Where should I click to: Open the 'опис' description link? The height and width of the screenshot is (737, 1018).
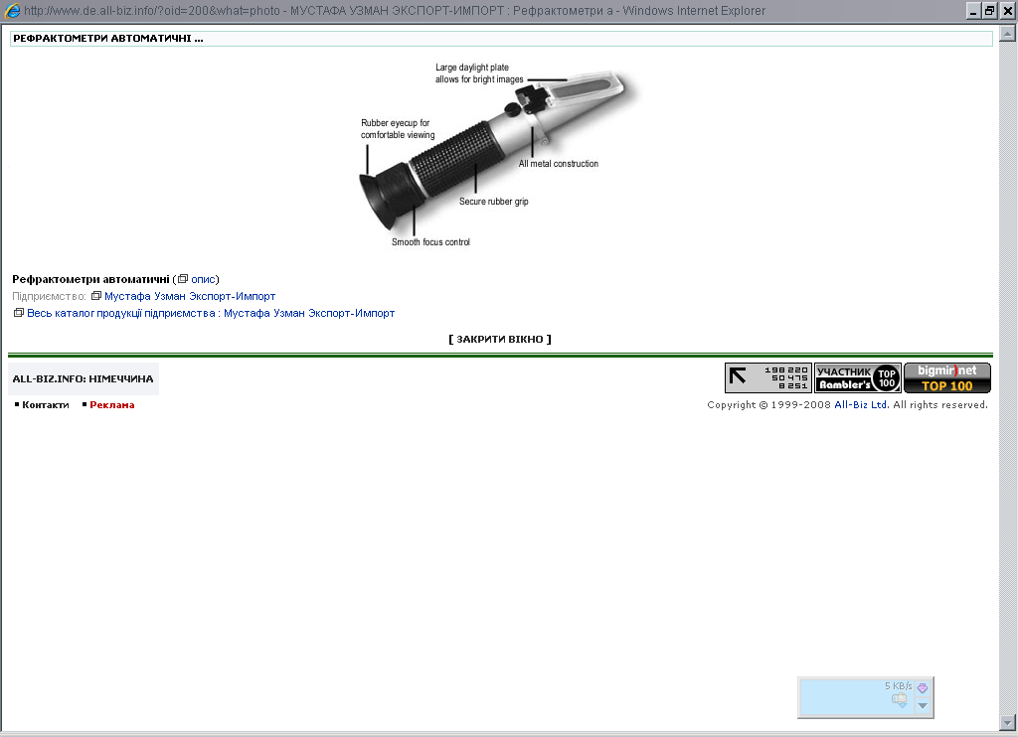203,280
